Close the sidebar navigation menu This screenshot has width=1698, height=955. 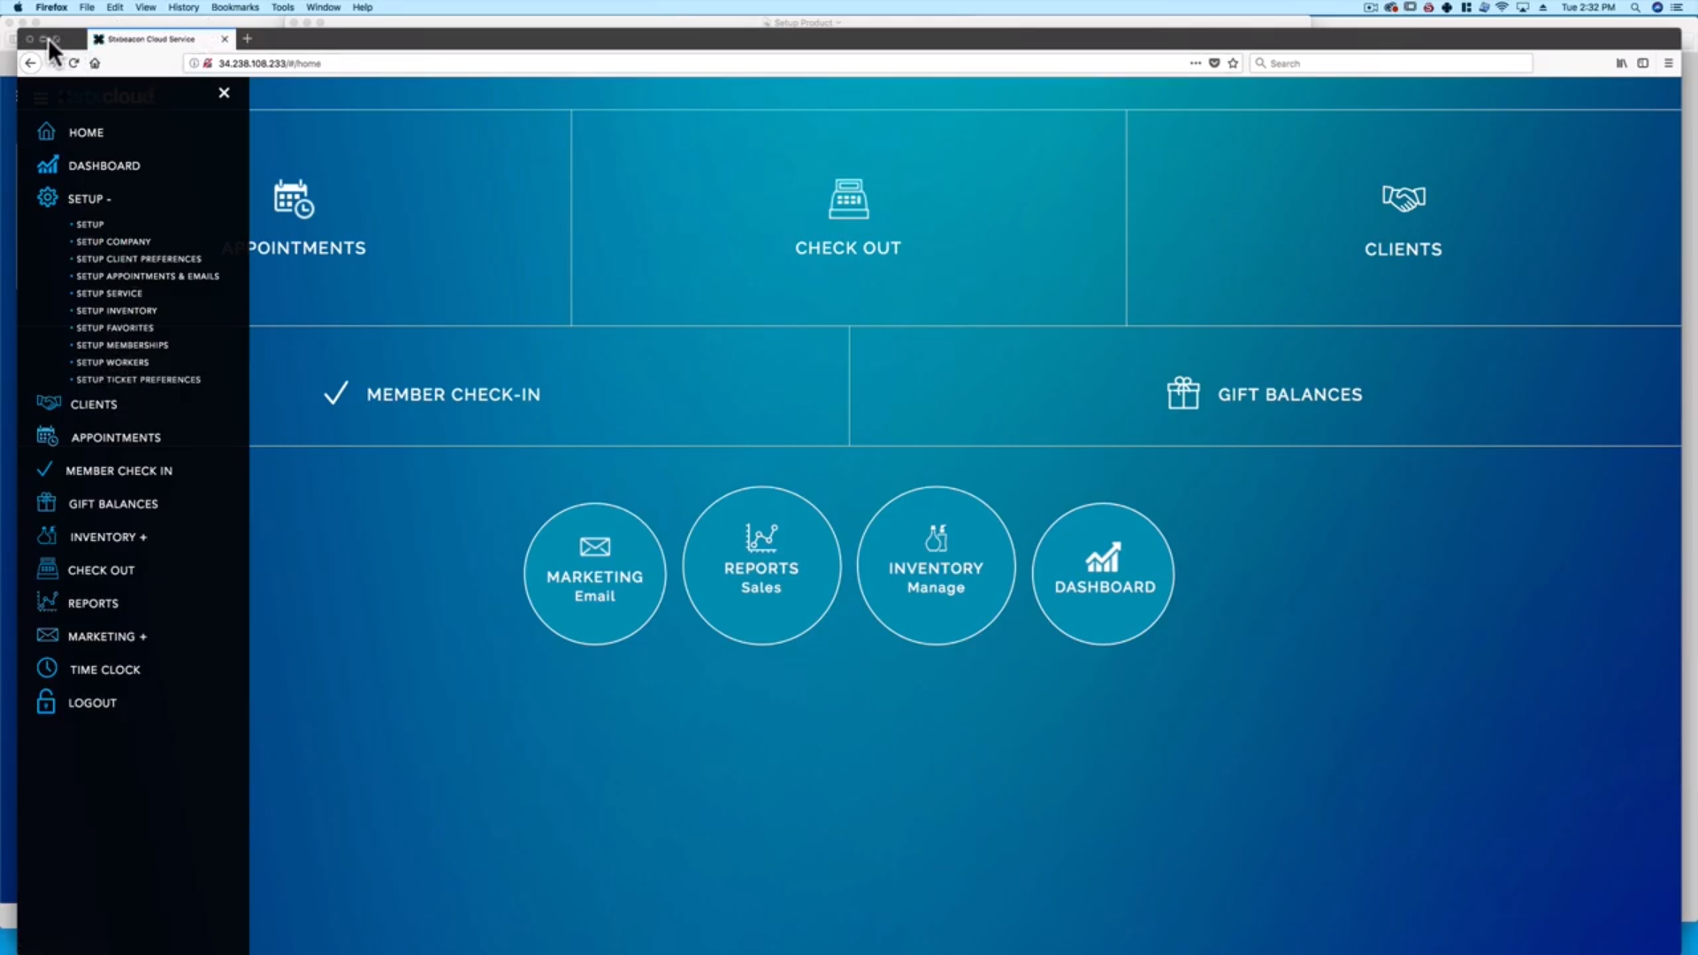[x=224, y=93]
